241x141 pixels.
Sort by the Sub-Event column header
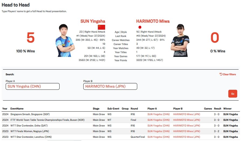click(x=113, y=109)
